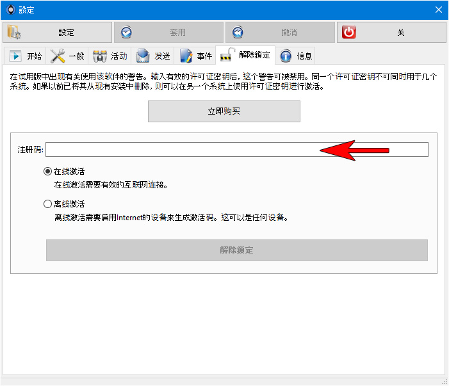Click the window resize grip corner
Viewport: 449px width, 386px height.
(x=445, y=382)
